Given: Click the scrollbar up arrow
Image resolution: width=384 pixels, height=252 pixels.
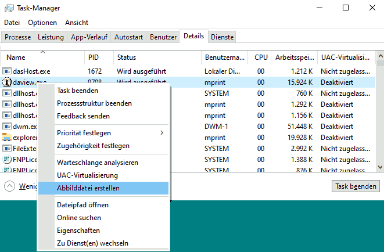Looking at the screenshot, I should (x=380, y=56).
